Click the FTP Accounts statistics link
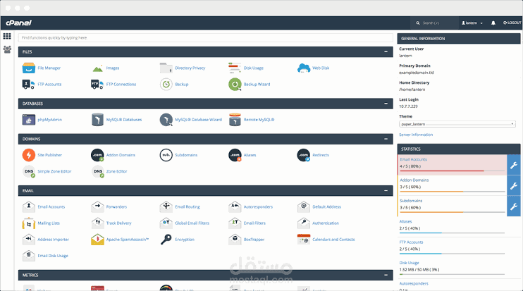 click(x=411, y=242)
